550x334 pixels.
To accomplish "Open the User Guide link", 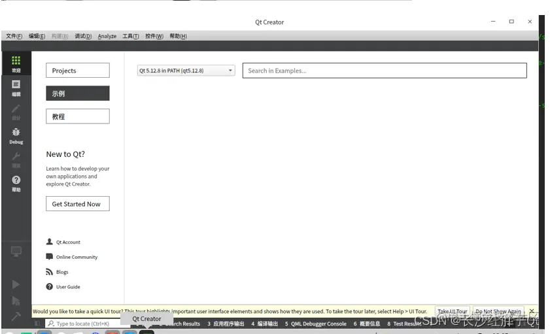I will point(63,287).
